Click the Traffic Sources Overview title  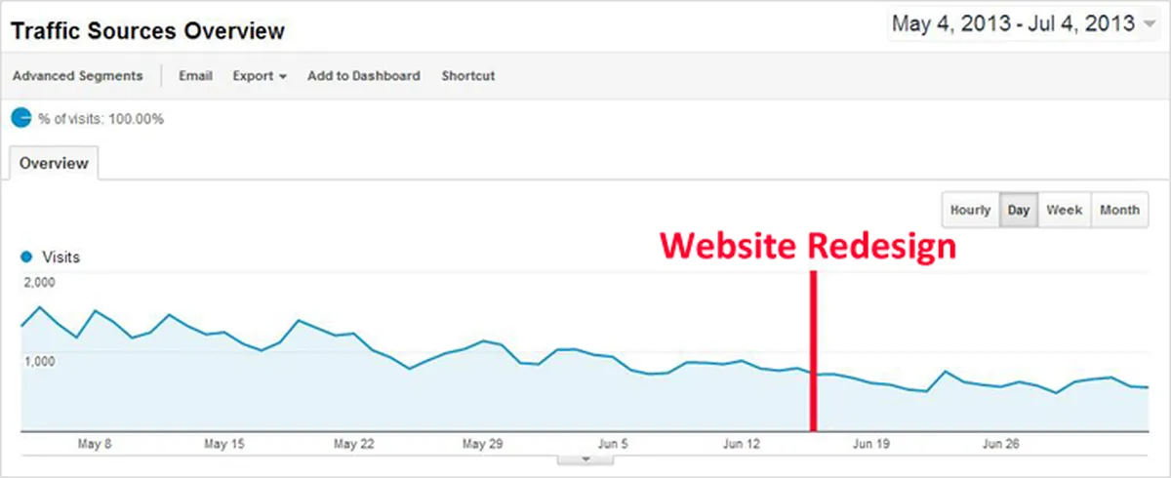[x=147, y=30]
